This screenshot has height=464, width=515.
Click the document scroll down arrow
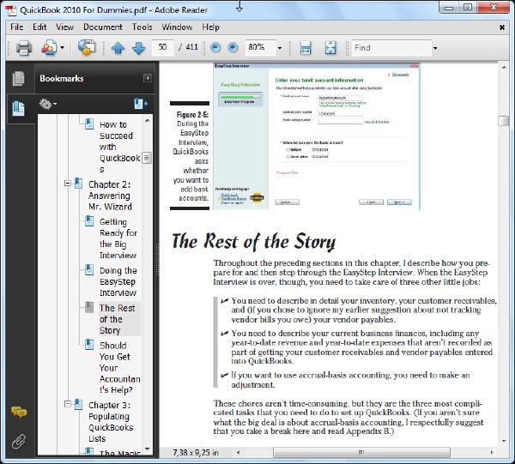[504, 442]
